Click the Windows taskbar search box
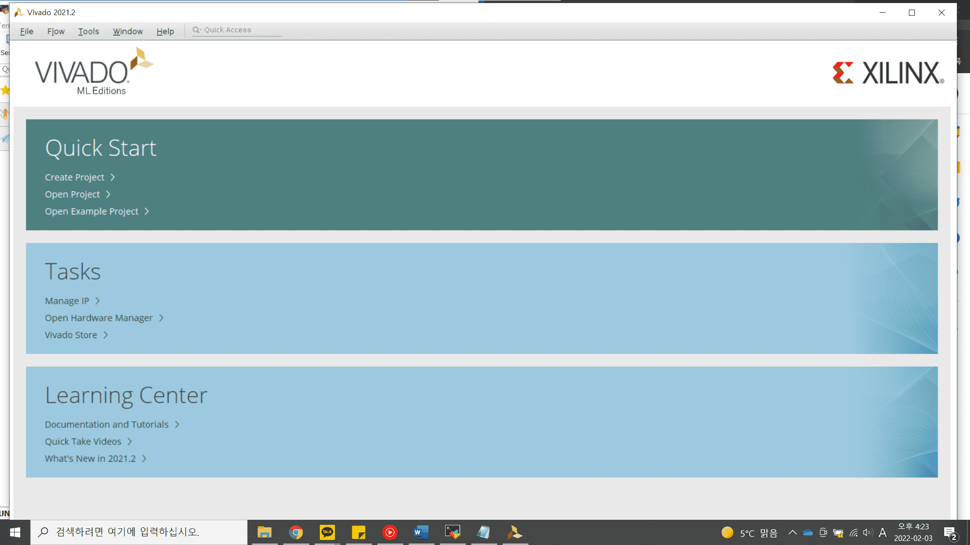 (139, 532)
